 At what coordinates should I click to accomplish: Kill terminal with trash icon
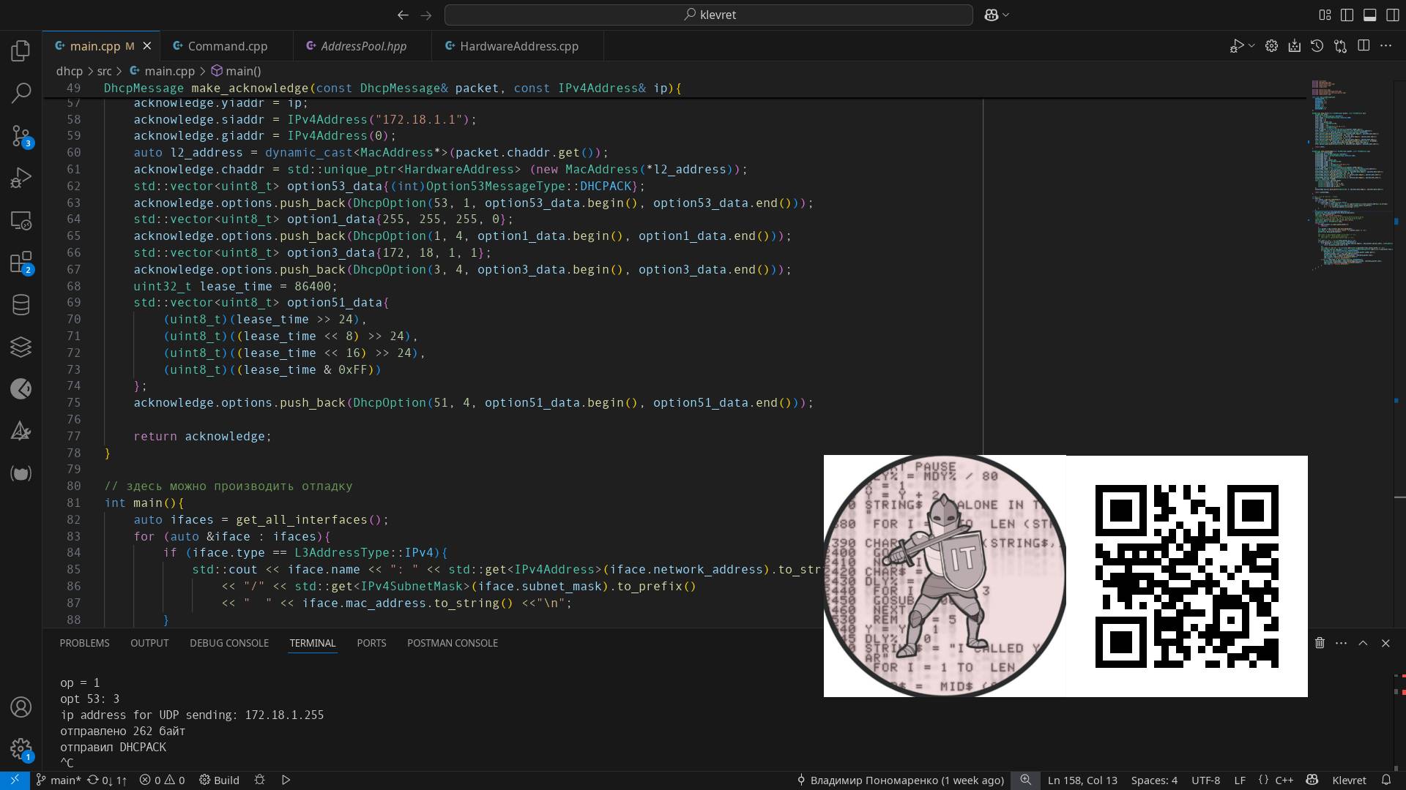click(x=1320, y=643)
